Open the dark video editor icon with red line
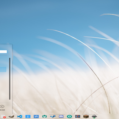This screenshot has height=119, width=119. click(x=78, y=116)
